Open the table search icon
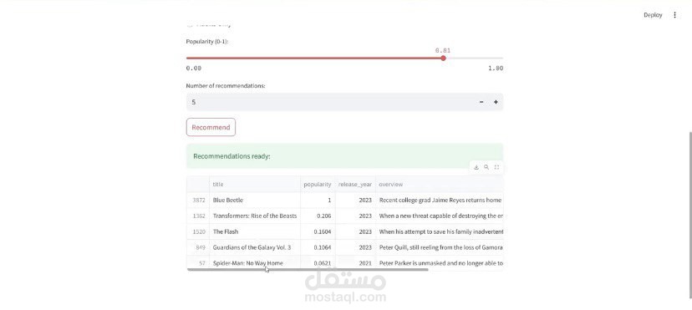This screenshot has height=310, width=692. [x=486, y=167]
